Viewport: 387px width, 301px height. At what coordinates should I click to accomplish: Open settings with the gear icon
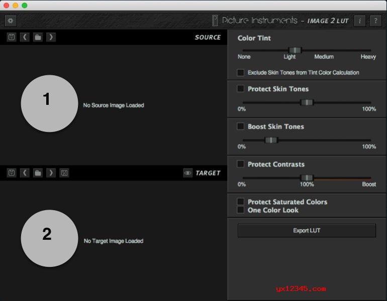[x=11, y=21]
